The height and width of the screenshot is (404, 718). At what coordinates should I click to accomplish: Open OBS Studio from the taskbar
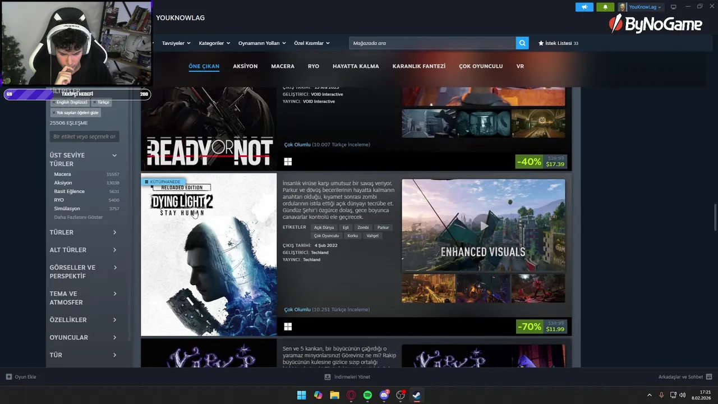tap(401, 395)
